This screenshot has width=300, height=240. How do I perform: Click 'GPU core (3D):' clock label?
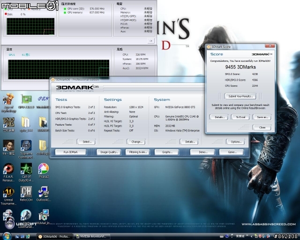coord(76,8)
